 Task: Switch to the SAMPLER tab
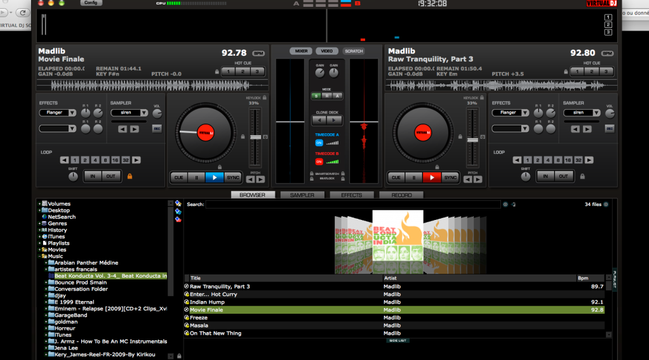point(302,195)
